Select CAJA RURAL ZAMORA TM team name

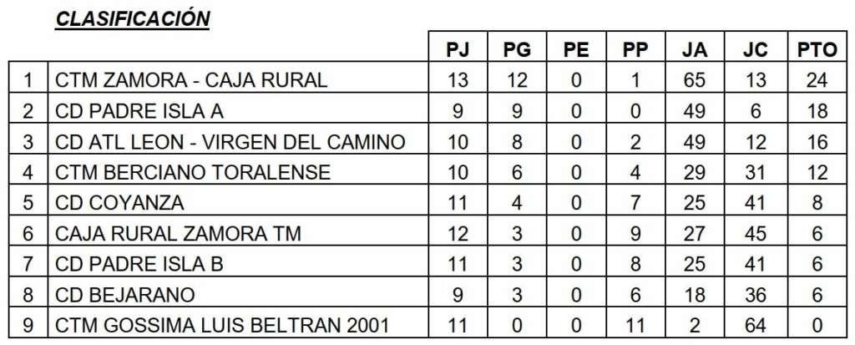(178, 234)
